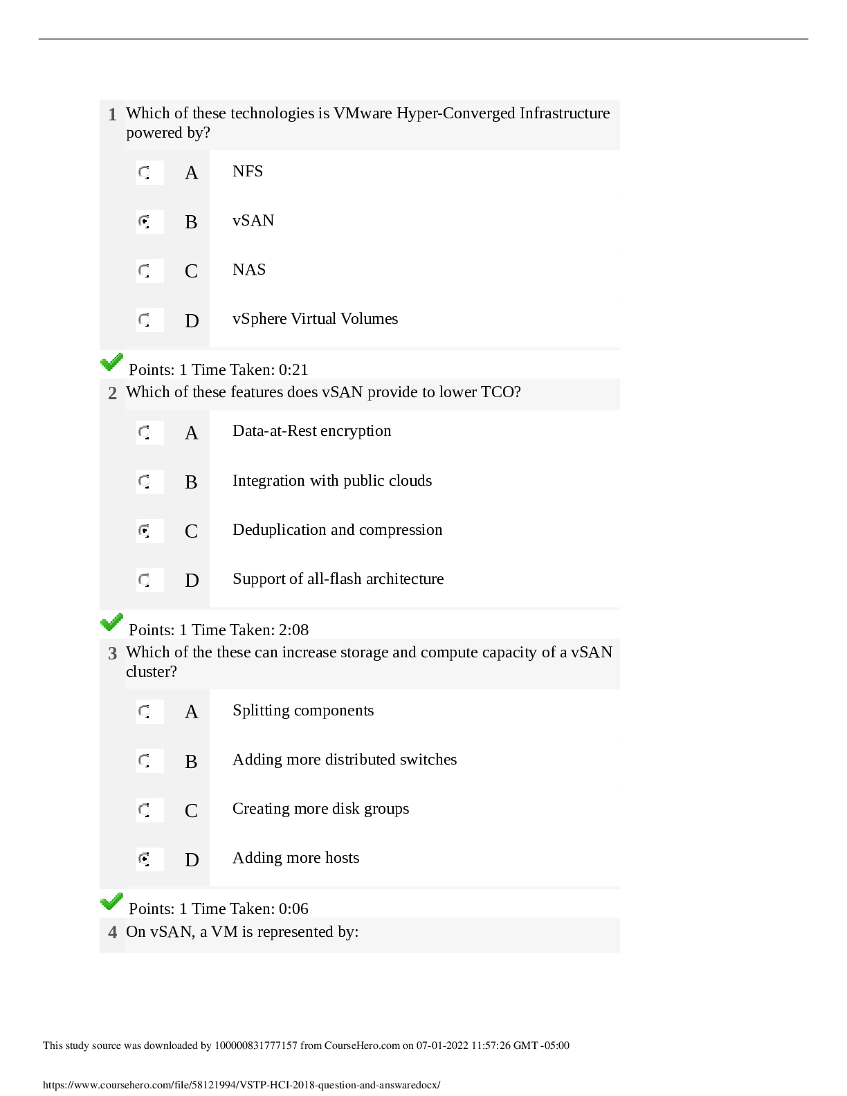Screen dimensions: 847x1096
Task: Select the NAS option radio button
Action: 144,271
